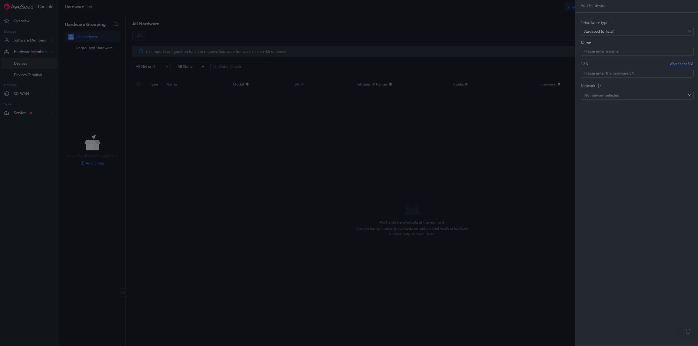This screenshot has width=698, height=346.
Task: Click Add Hardware panel title
Action: 593,6
